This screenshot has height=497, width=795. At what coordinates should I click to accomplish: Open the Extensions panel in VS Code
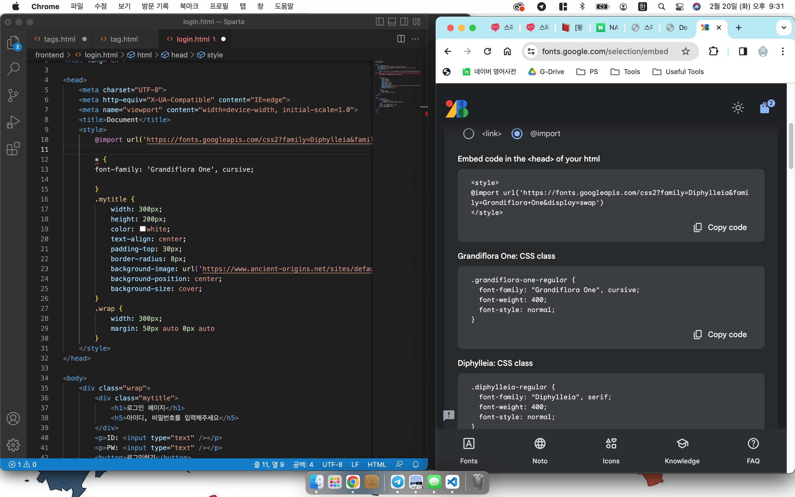tap(13, 149)
